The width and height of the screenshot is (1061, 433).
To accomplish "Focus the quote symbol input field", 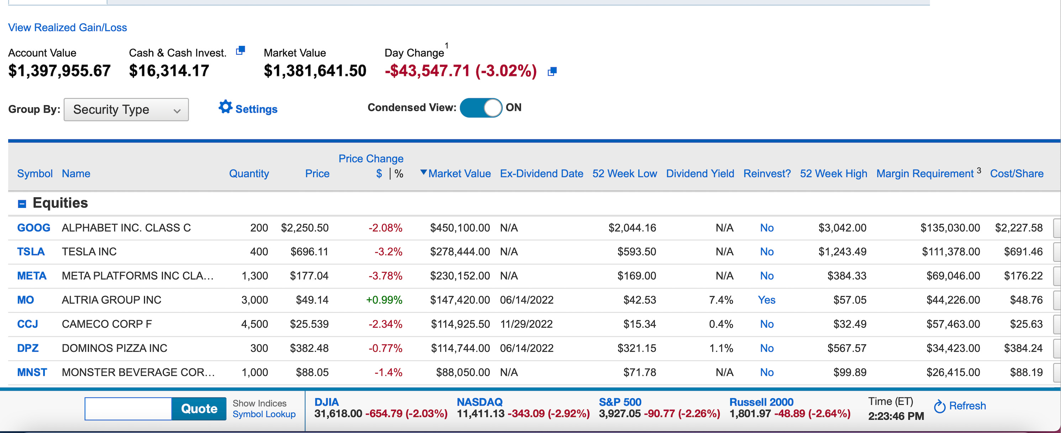I will click(128, 409).
